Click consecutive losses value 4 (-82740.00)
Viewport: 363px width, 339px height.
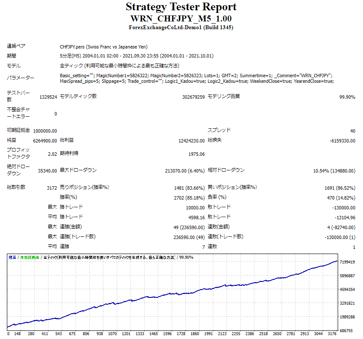(341, 227)
